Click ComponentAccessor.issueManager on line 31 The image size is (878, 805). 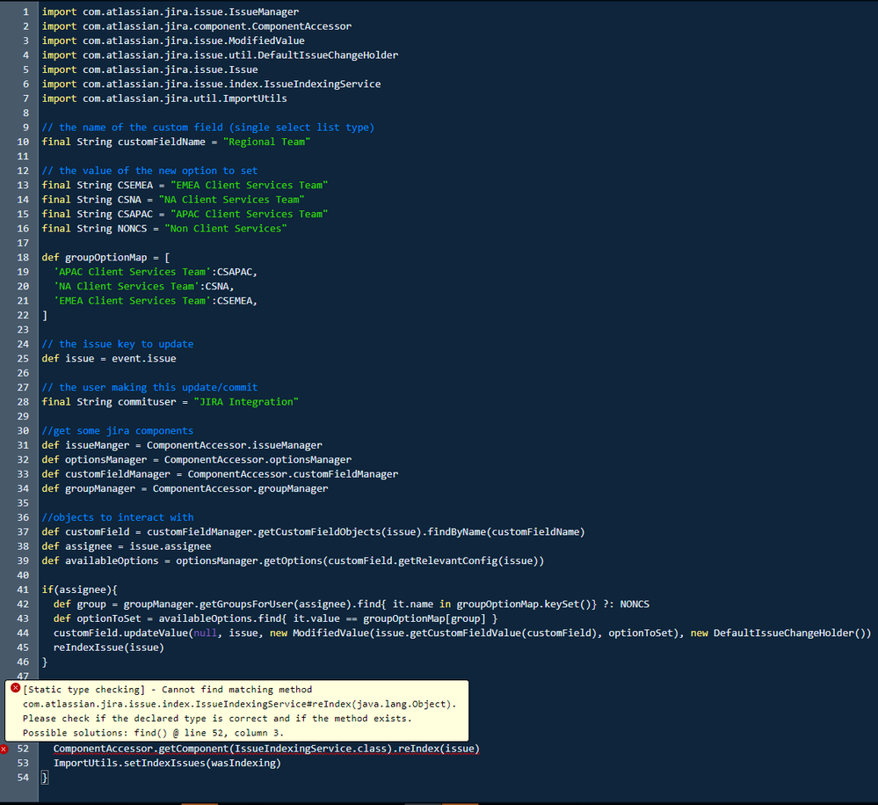(x=235, y=445)
